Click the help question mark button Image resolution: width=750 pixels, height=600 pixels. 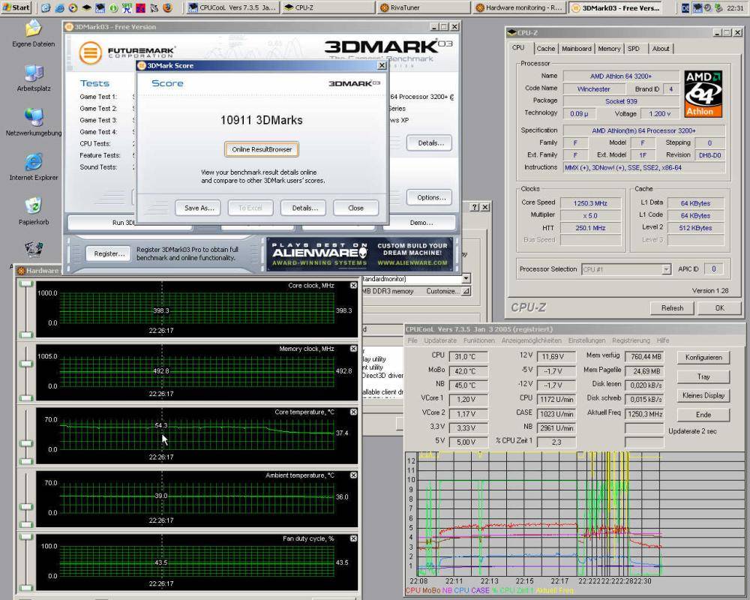coord(475,207)
